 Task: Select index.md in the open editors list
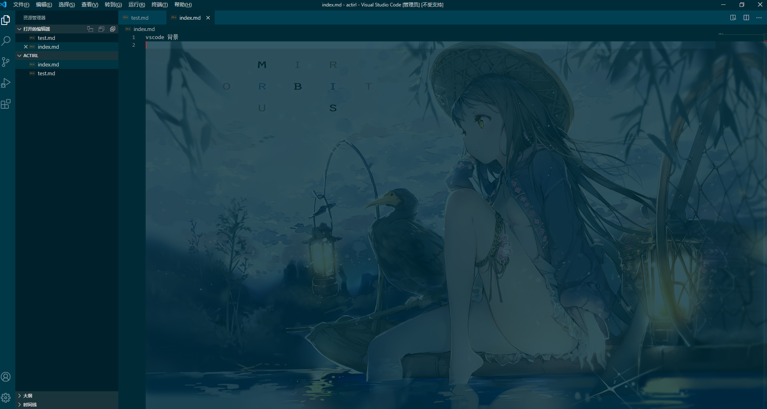67,47
